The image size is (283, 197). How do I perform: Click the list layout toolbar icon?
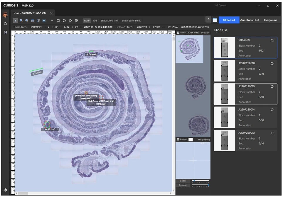coord(38,21)
